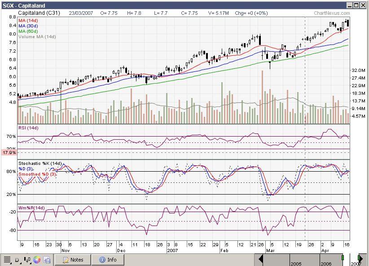
Task: Click the MA (30d) blue legend label
Action: click(x=28, y=26)
